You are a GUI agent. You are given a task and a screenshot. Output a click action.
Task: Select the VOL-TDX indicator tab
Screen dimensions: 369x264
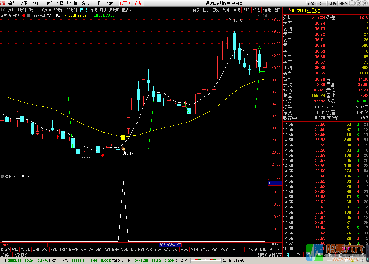coord(129,250)
